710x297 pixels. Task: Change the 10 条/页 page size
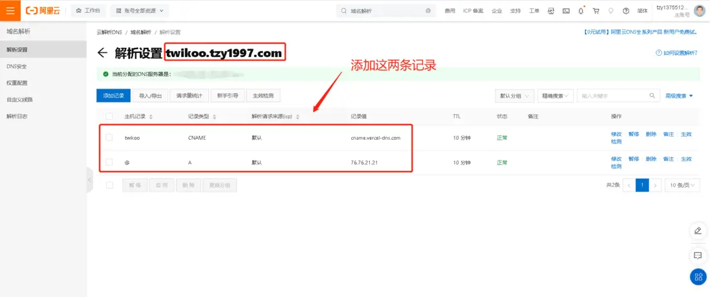pyautogui.click(x=682, y=185)
